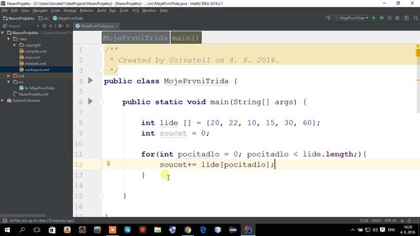Collapse the .idea folder
Viewport: 420px width, 236px height.
coord(9,39)
